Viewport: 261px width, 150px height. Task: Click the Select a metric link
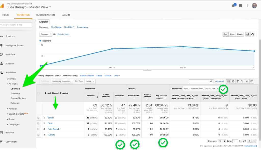(x=64, y=34)
